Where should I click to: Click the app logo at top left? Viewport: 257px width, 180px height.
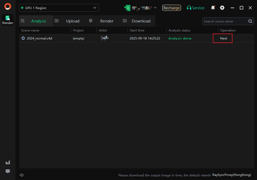point(8,6)
